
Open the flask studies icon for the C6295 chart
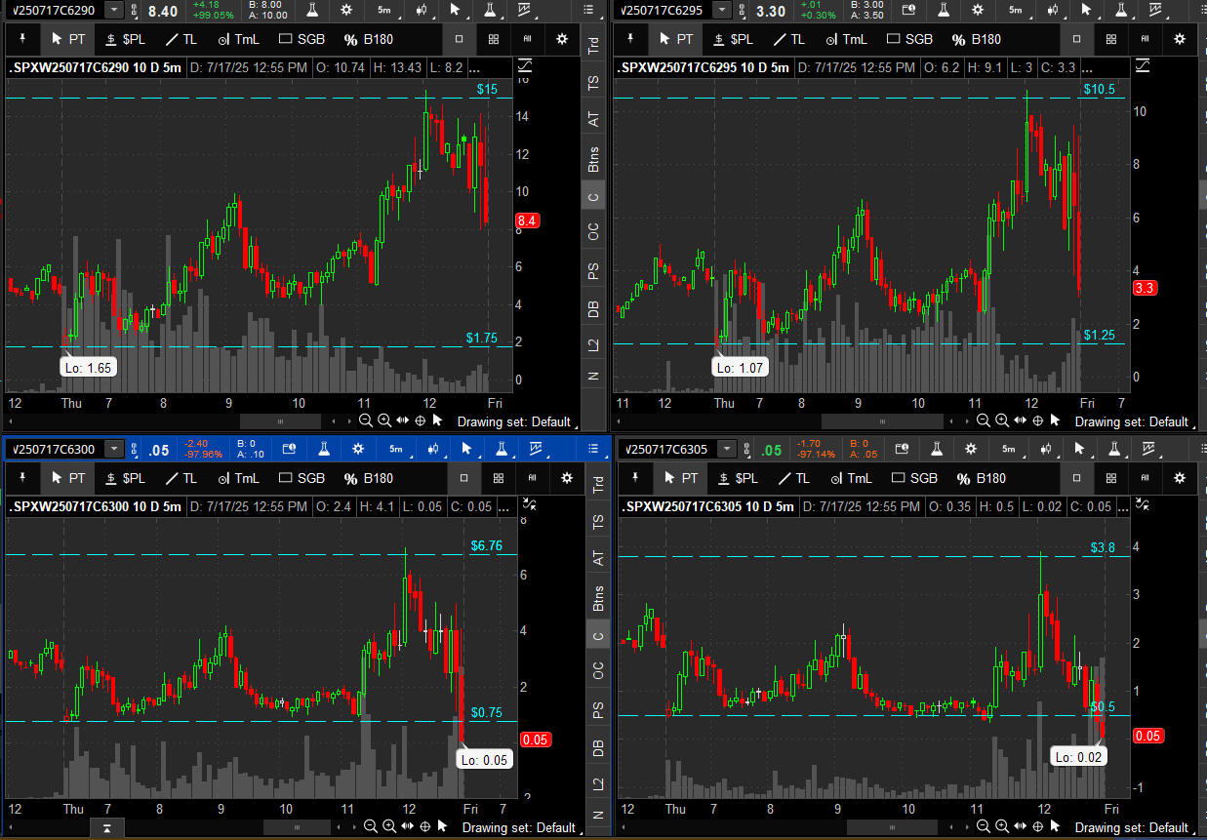coord(944,10)
